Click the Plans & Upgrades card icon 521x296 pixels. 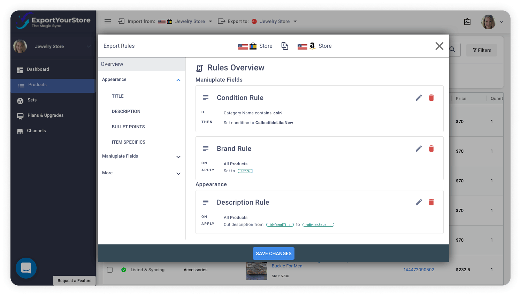pyautogui.click(x=20, y=116)
